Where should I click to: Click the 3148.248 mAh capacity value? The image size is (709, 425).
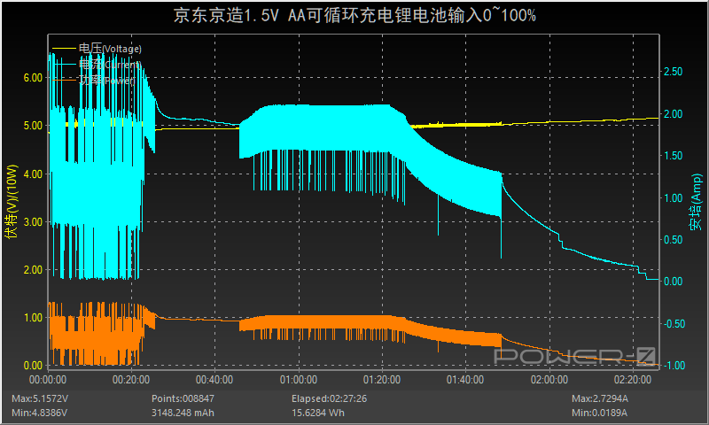(x=183, y=413)
